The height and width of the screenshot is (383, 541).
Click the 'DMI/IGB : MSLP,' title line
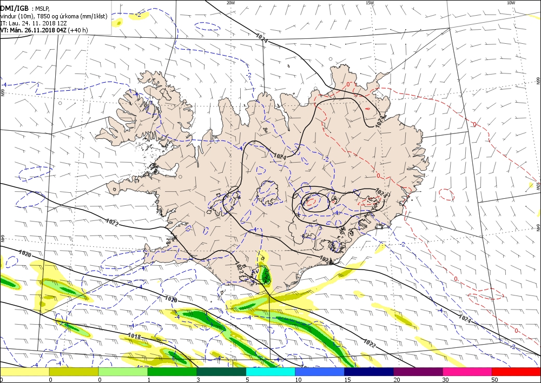[x=25, y=9]
